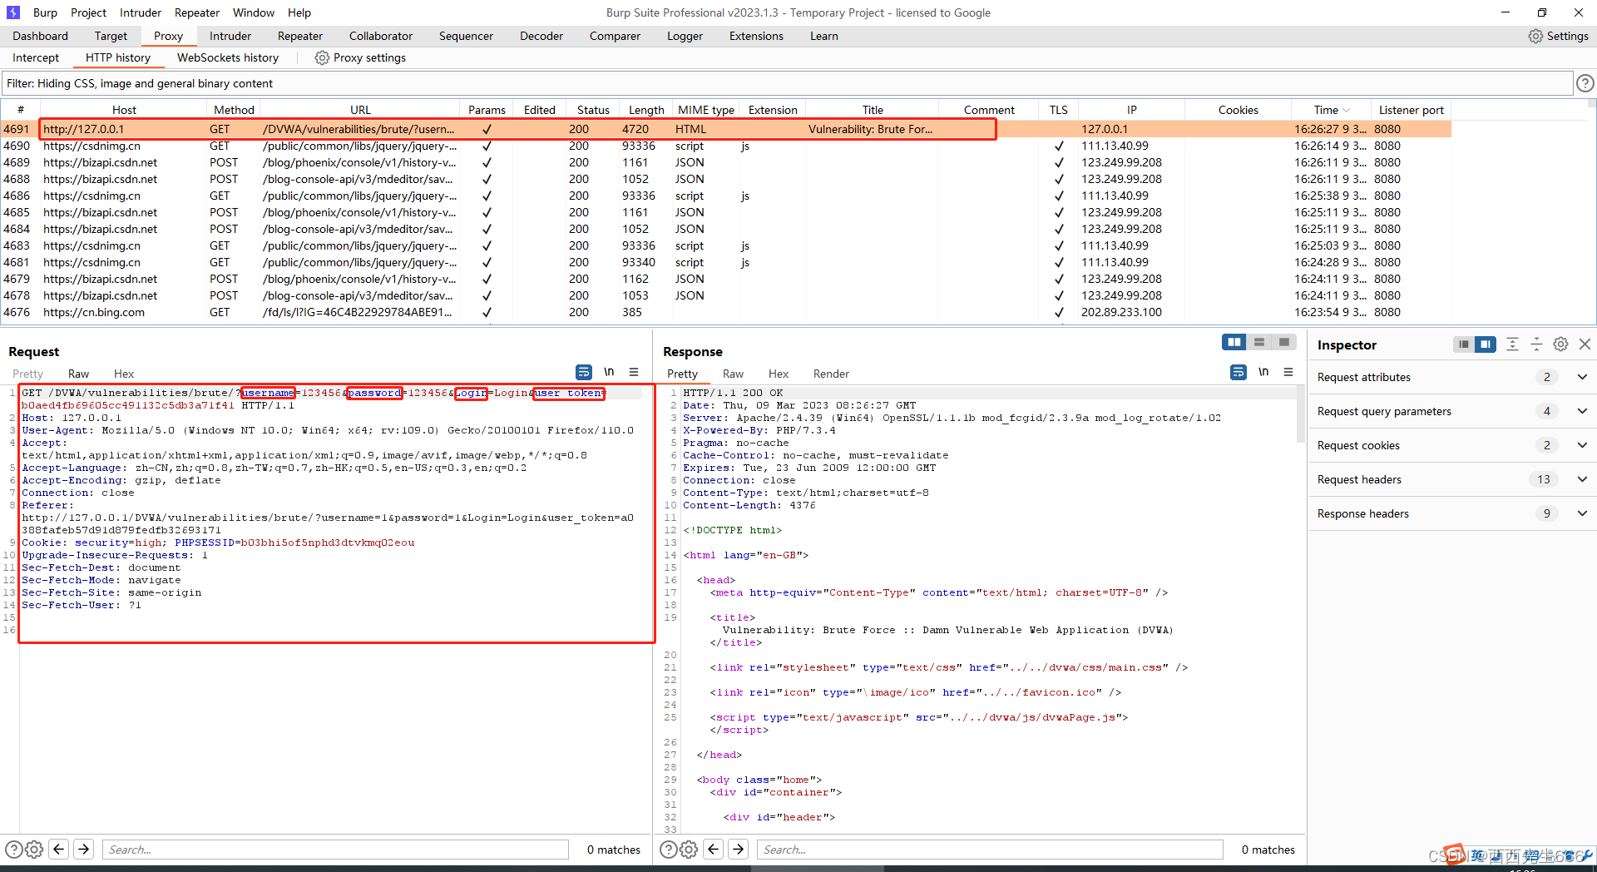Switch to the Intruder tab
The image size is (1597, 872).
tap(230, 36)
